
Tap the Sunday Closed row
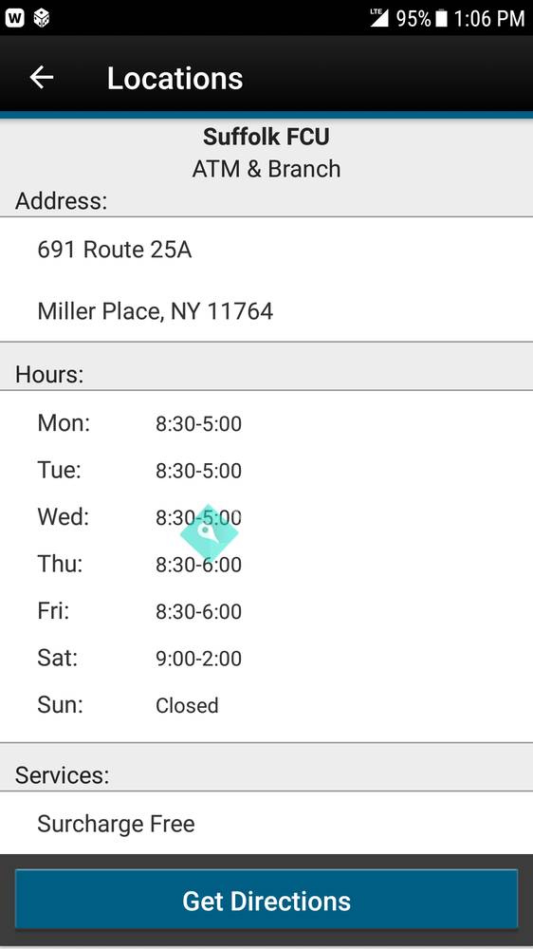click(266, 705)
